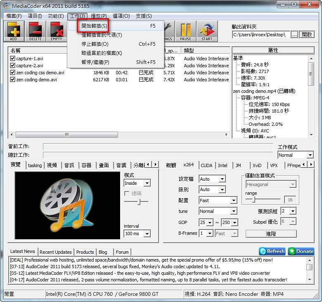Click the output folder path field
322x302 pixels.
click(261, 35)
